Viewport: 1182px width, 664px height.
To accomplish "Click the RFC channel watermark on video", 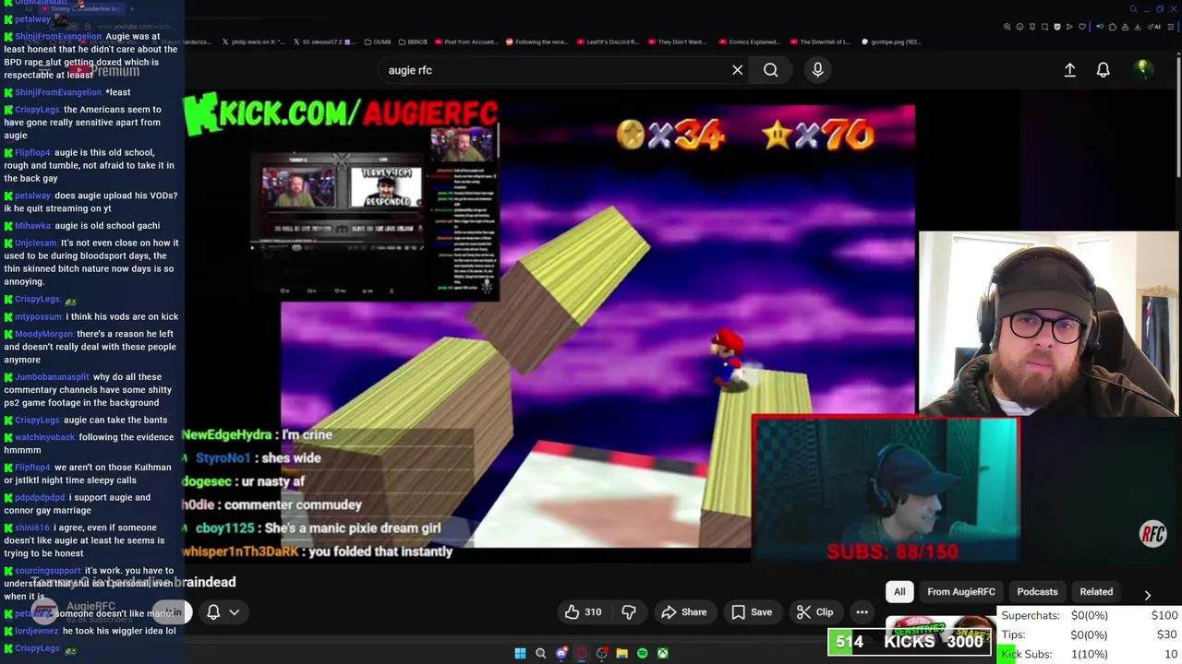I will click(x=1152, y=534).
